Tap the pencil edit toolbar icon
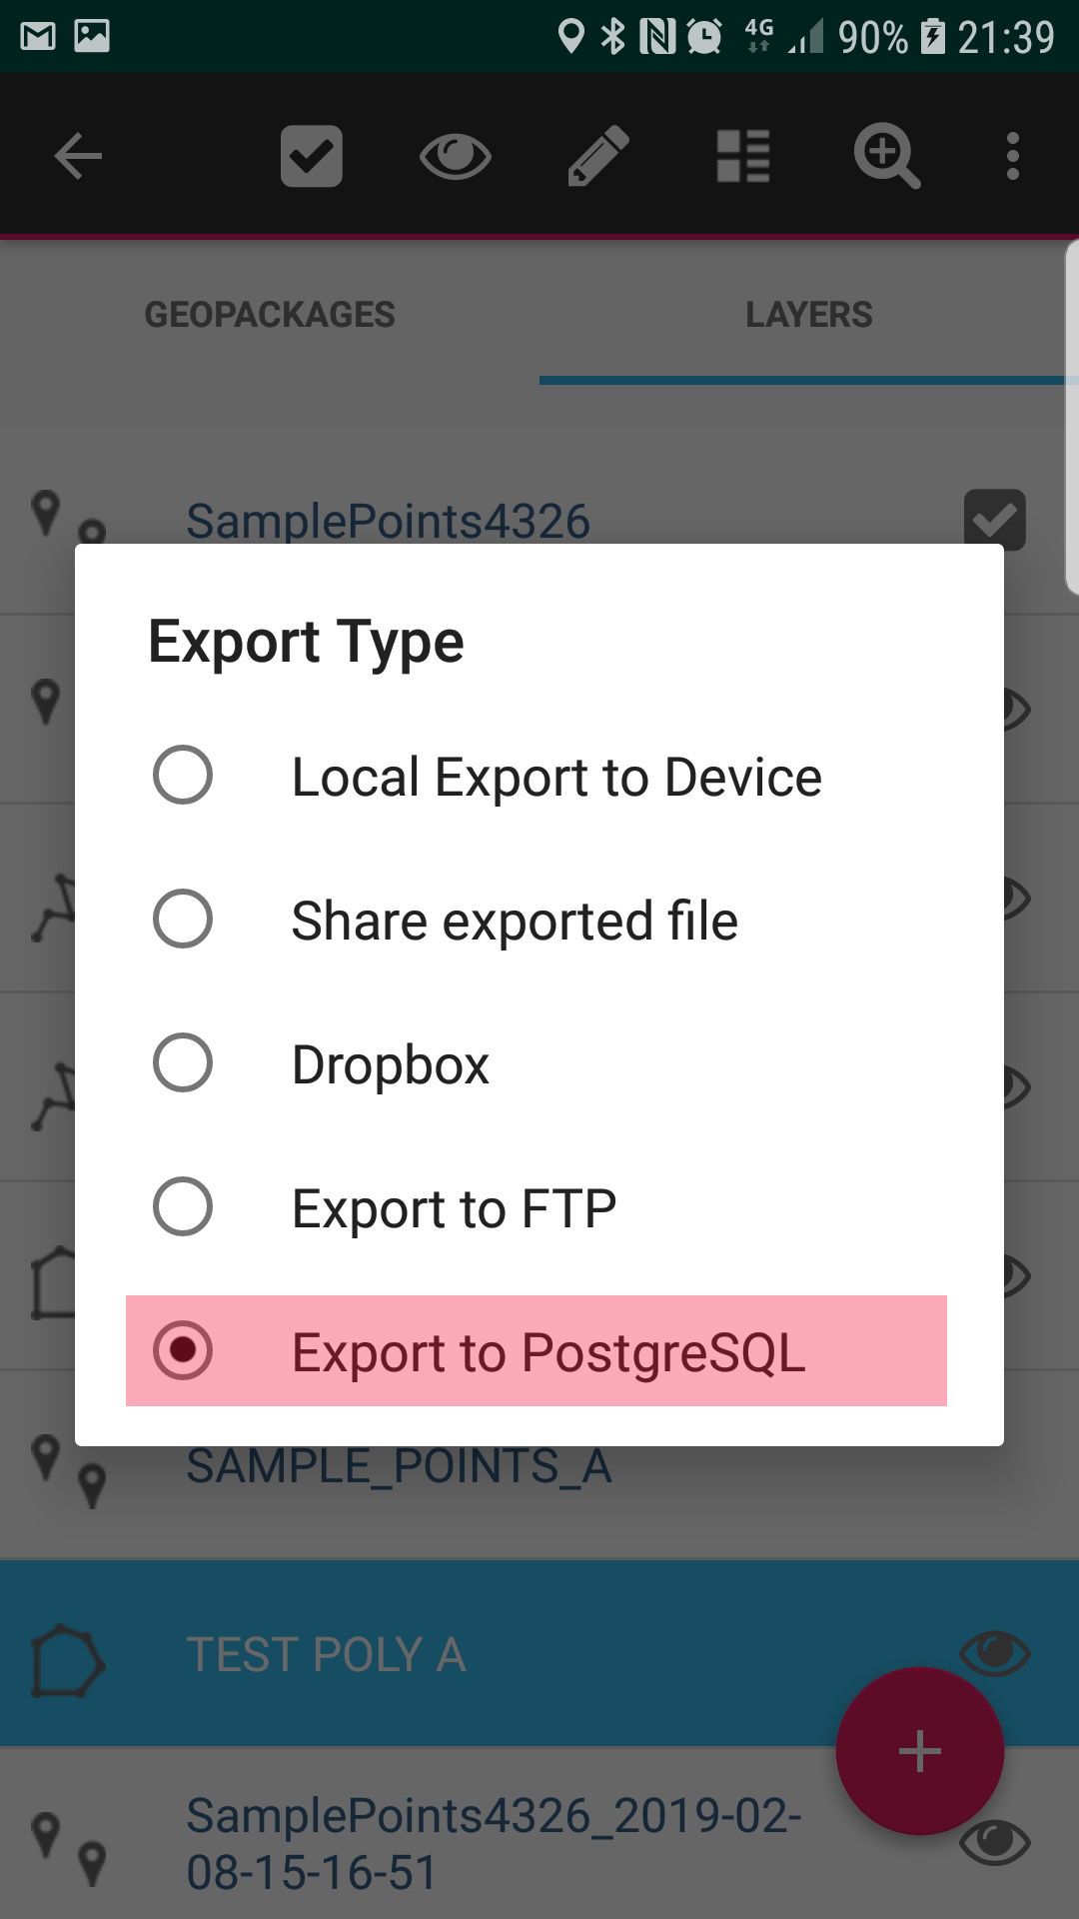Image resolution: width=1079 pixels, height=1919 pixels. (x=598, y=156)
